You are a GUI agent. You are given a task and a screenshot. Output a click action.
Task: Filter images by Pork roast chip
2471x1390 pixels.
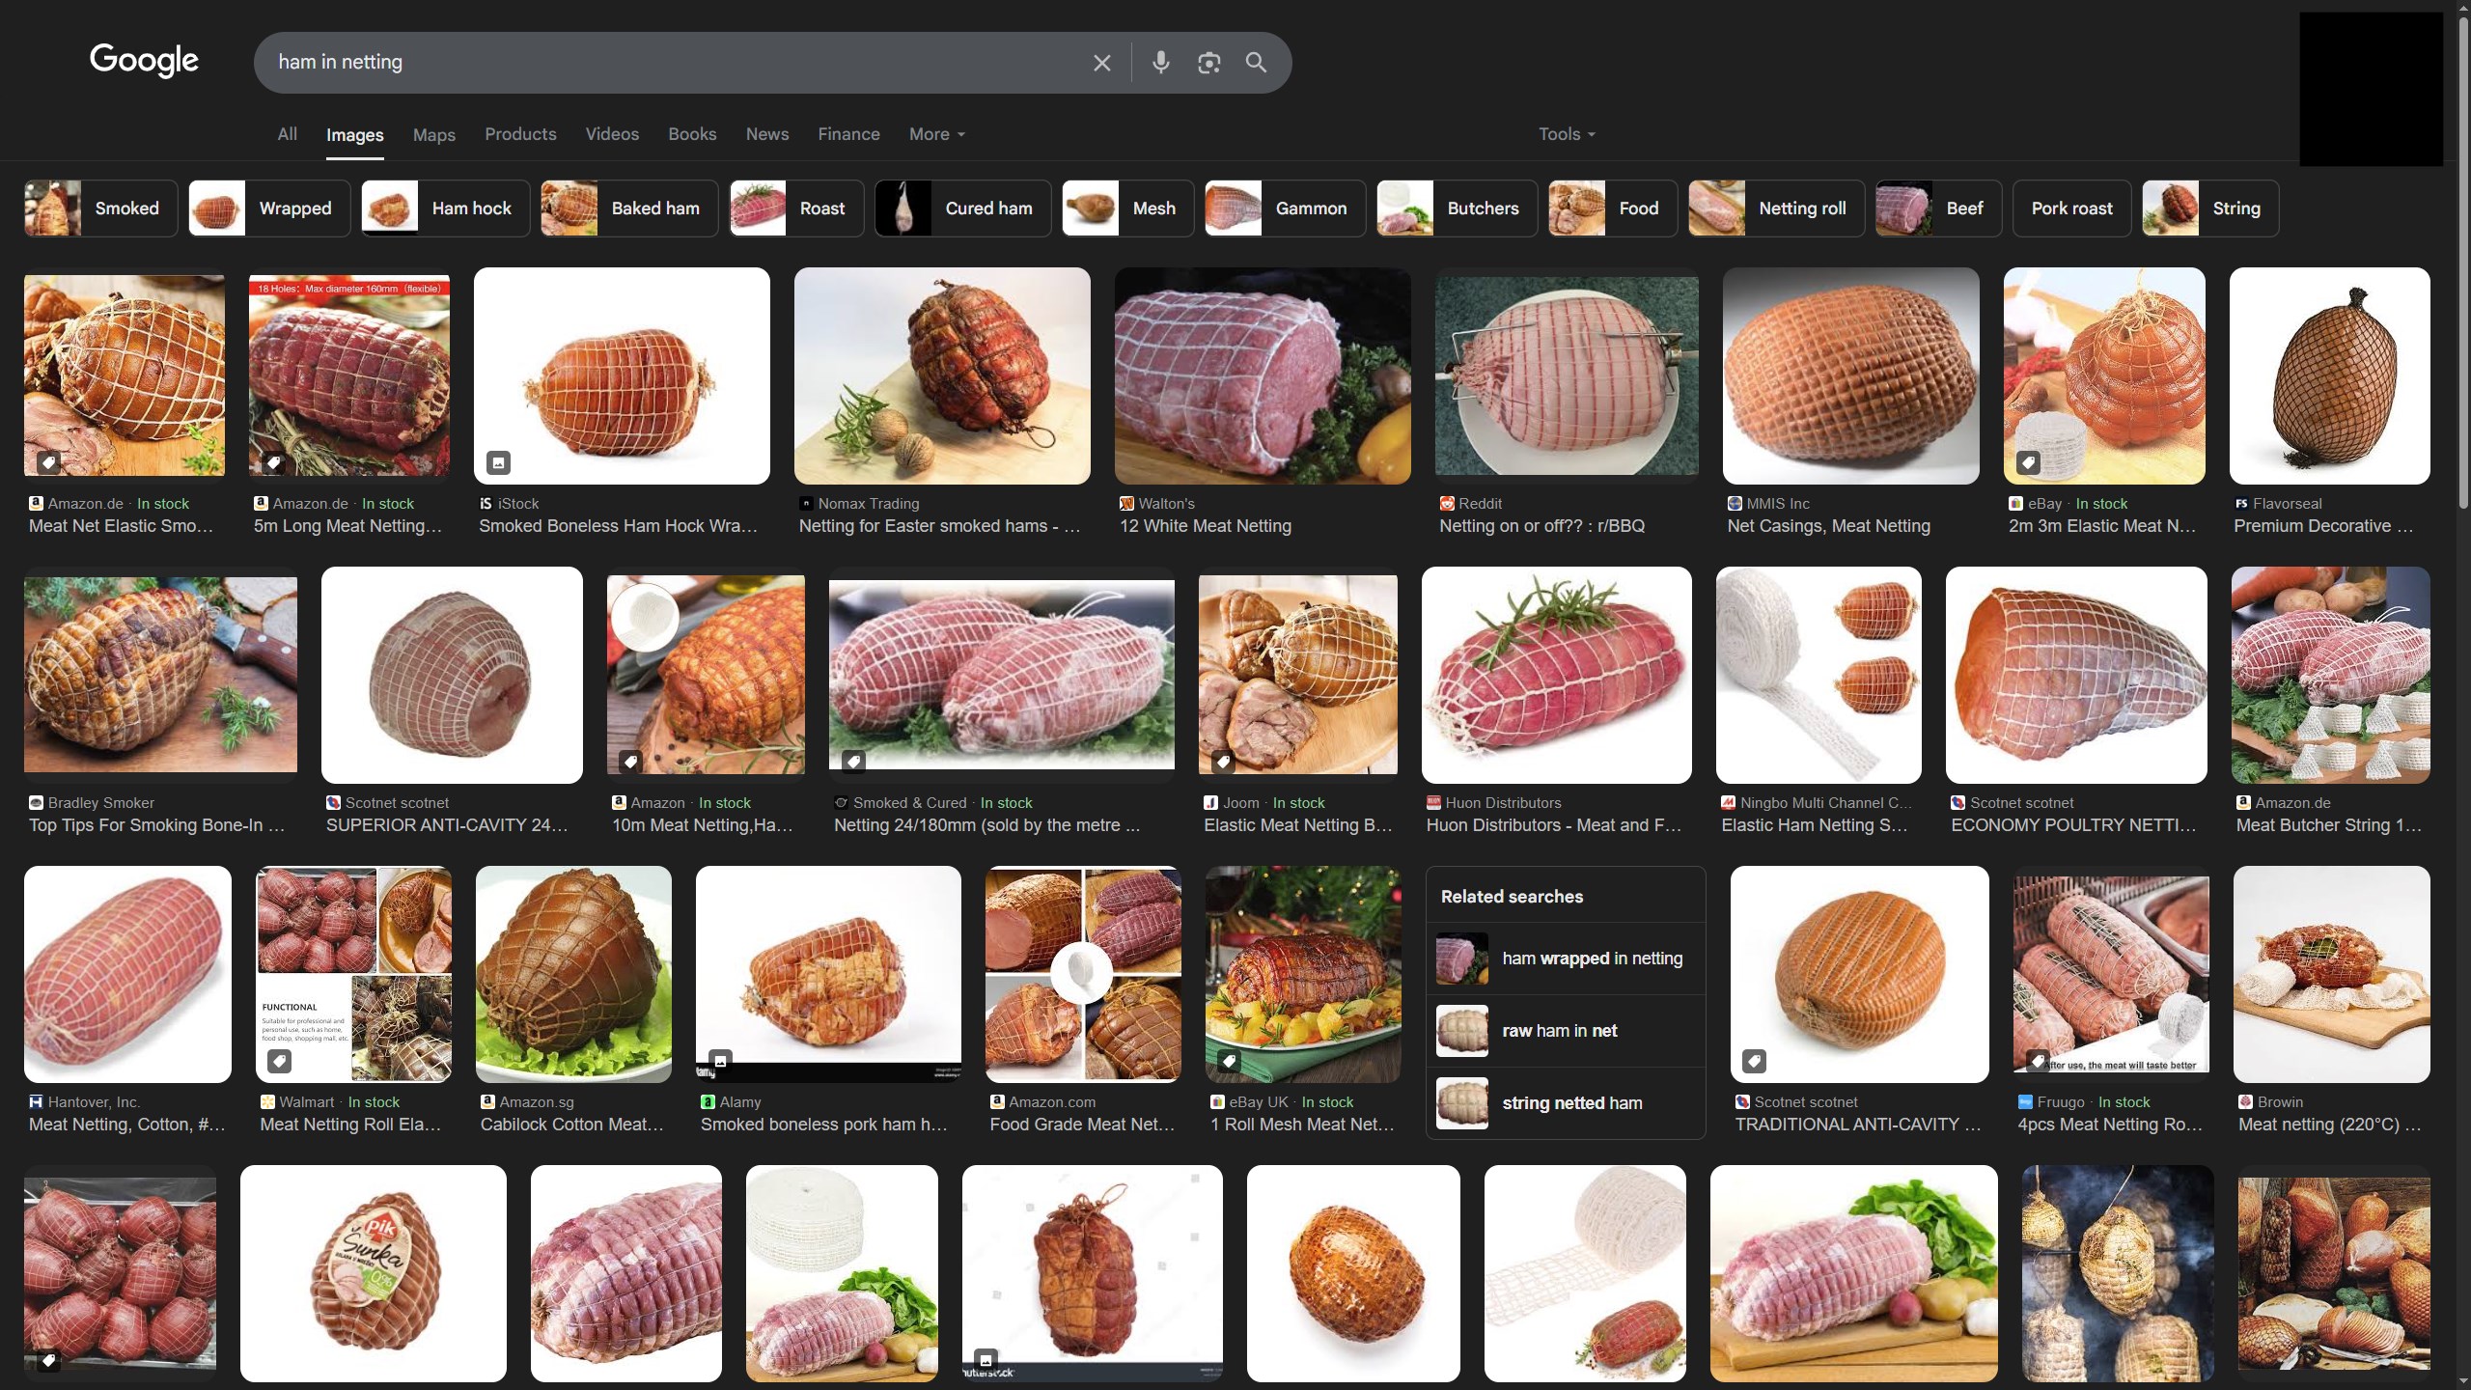point(2071,208)
